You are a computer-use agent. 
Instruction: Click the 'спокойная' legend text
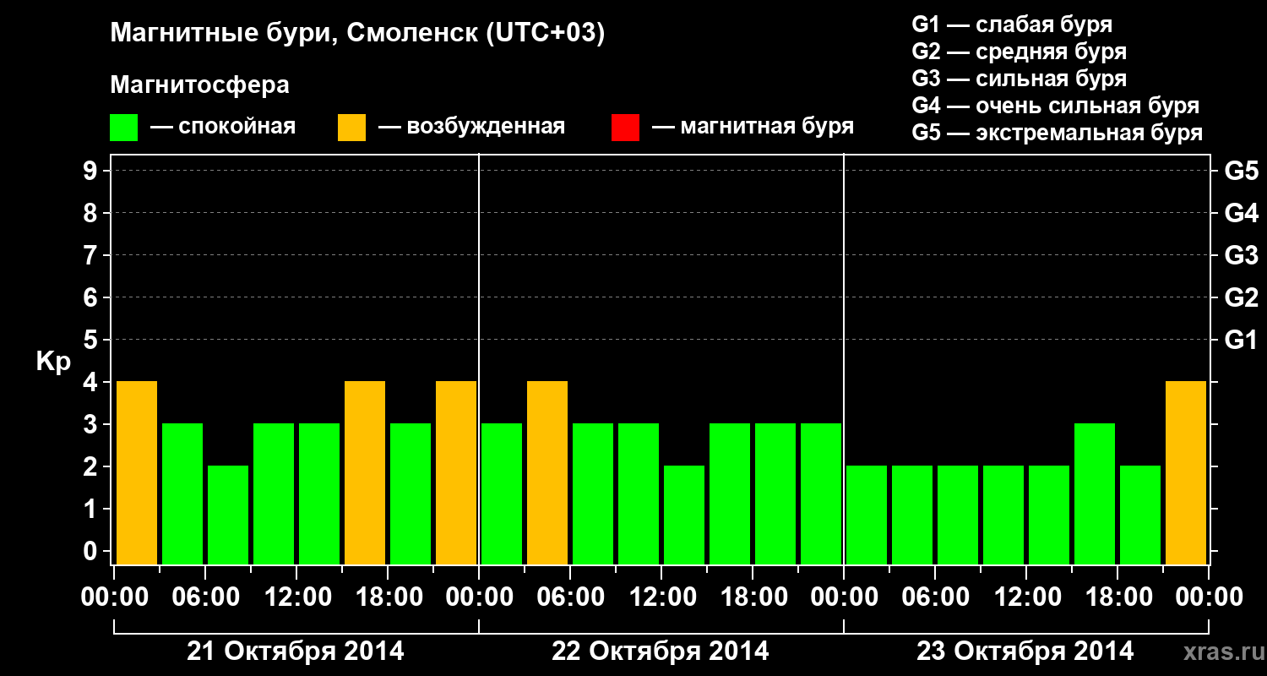(237, 128)
